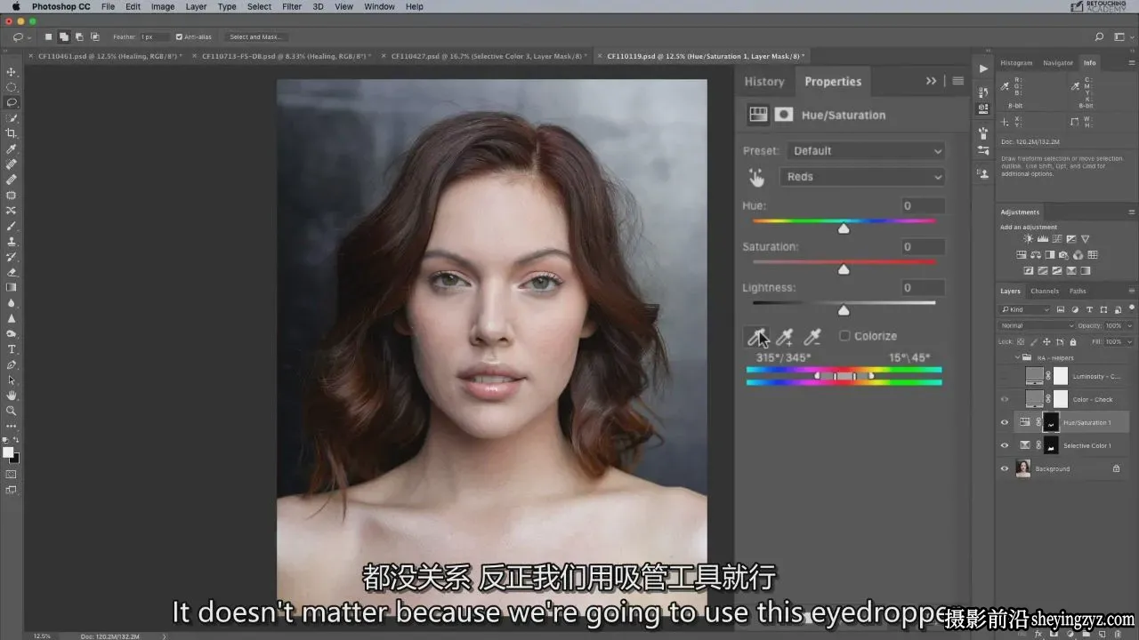Hide the Background layer
Image resolution: width=1139 pixels, height=640 pixels.
click(1005, 468)
